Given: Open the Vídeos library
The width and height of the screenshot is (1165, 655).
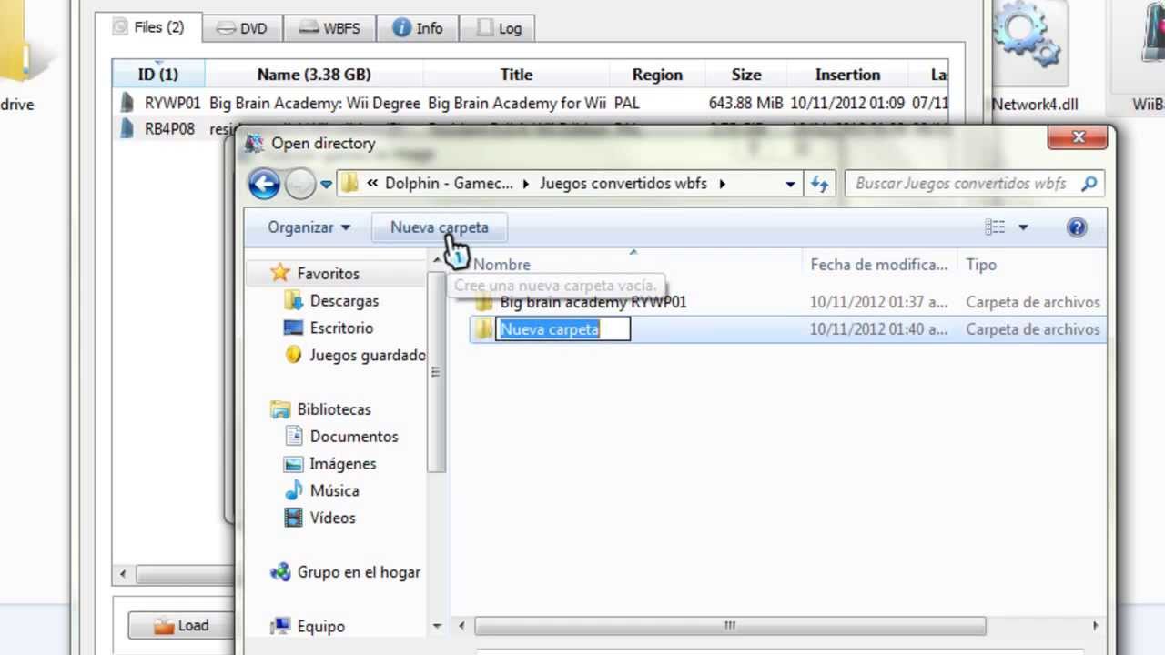Looking at the screenshot, I should [x=332, y=518].
